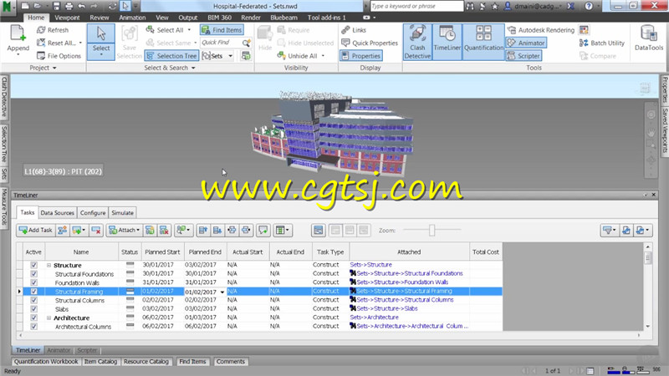Click the add comment icon in TimeLiner

(263, 231)
